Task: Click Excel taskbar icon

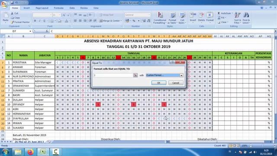Action: [x=43, y=152]
